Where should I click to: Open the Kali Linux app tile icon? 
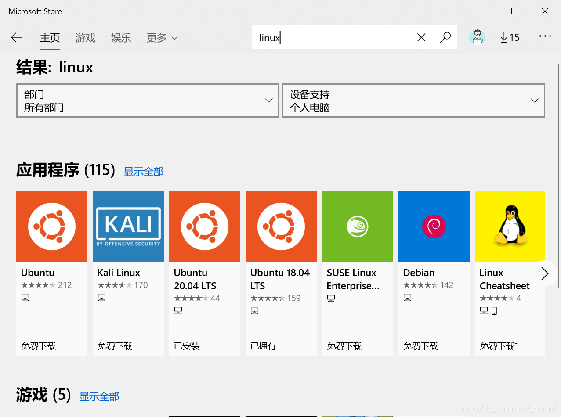128,226
